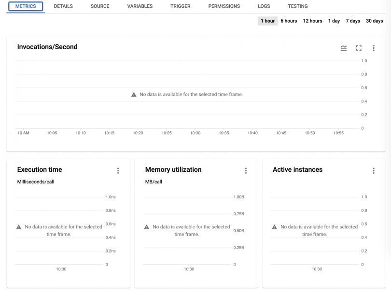Toggle line smoothing on the Invocations chart

(x=344, y=48)
